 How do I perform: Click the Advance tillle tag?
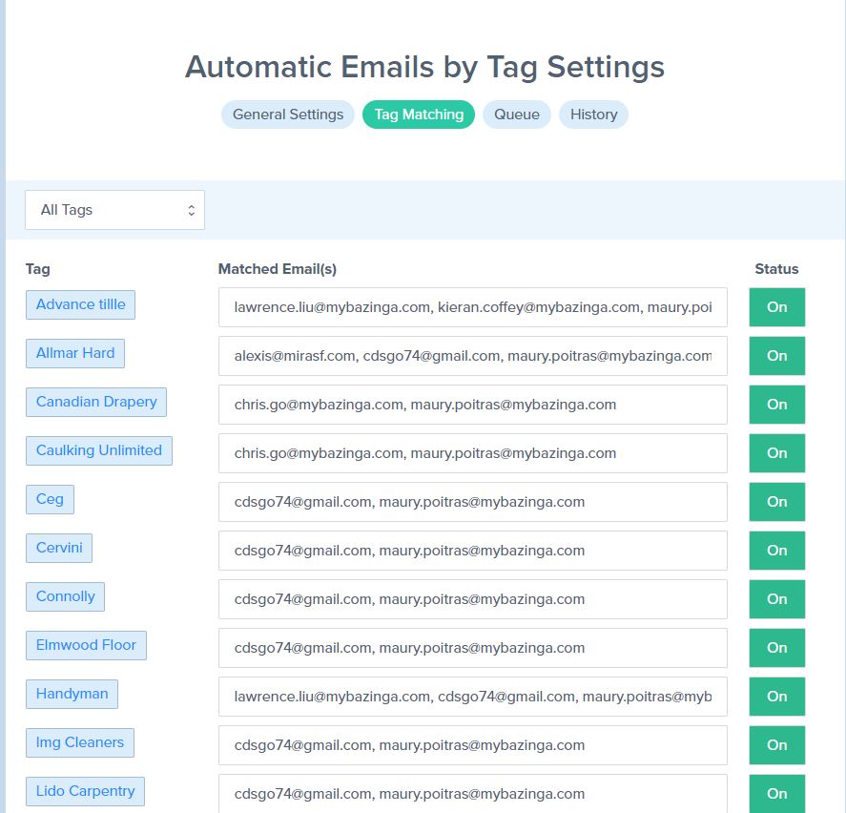pos(80,304)
